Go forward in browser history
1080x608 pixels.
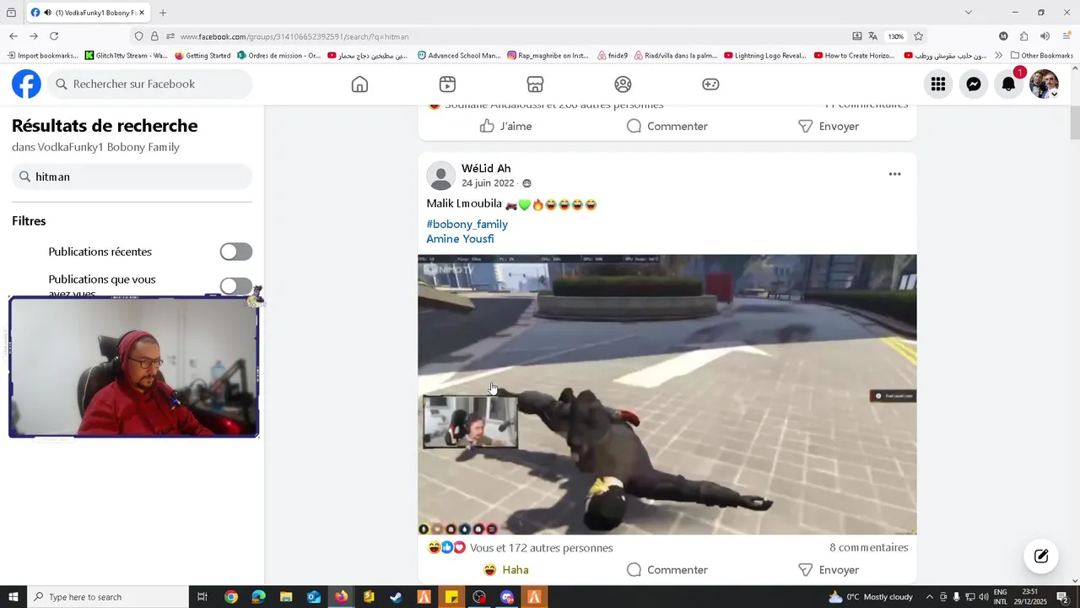click(33, 36)
